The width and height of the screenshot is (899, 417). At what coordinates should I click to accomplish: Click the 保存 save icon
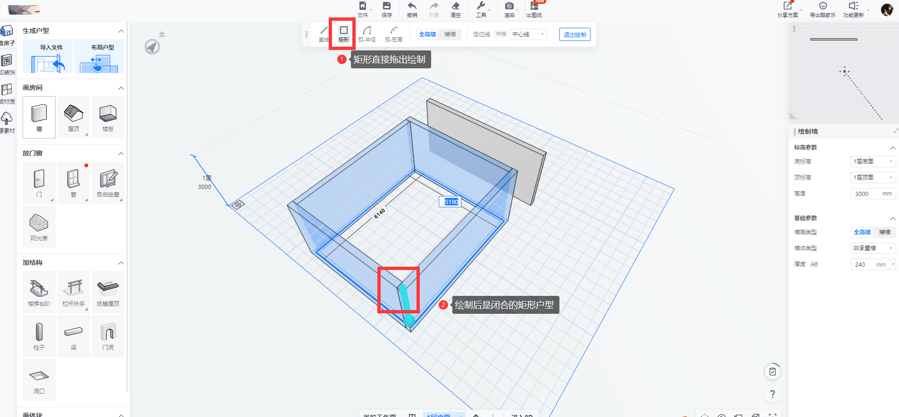coord(386,8)
